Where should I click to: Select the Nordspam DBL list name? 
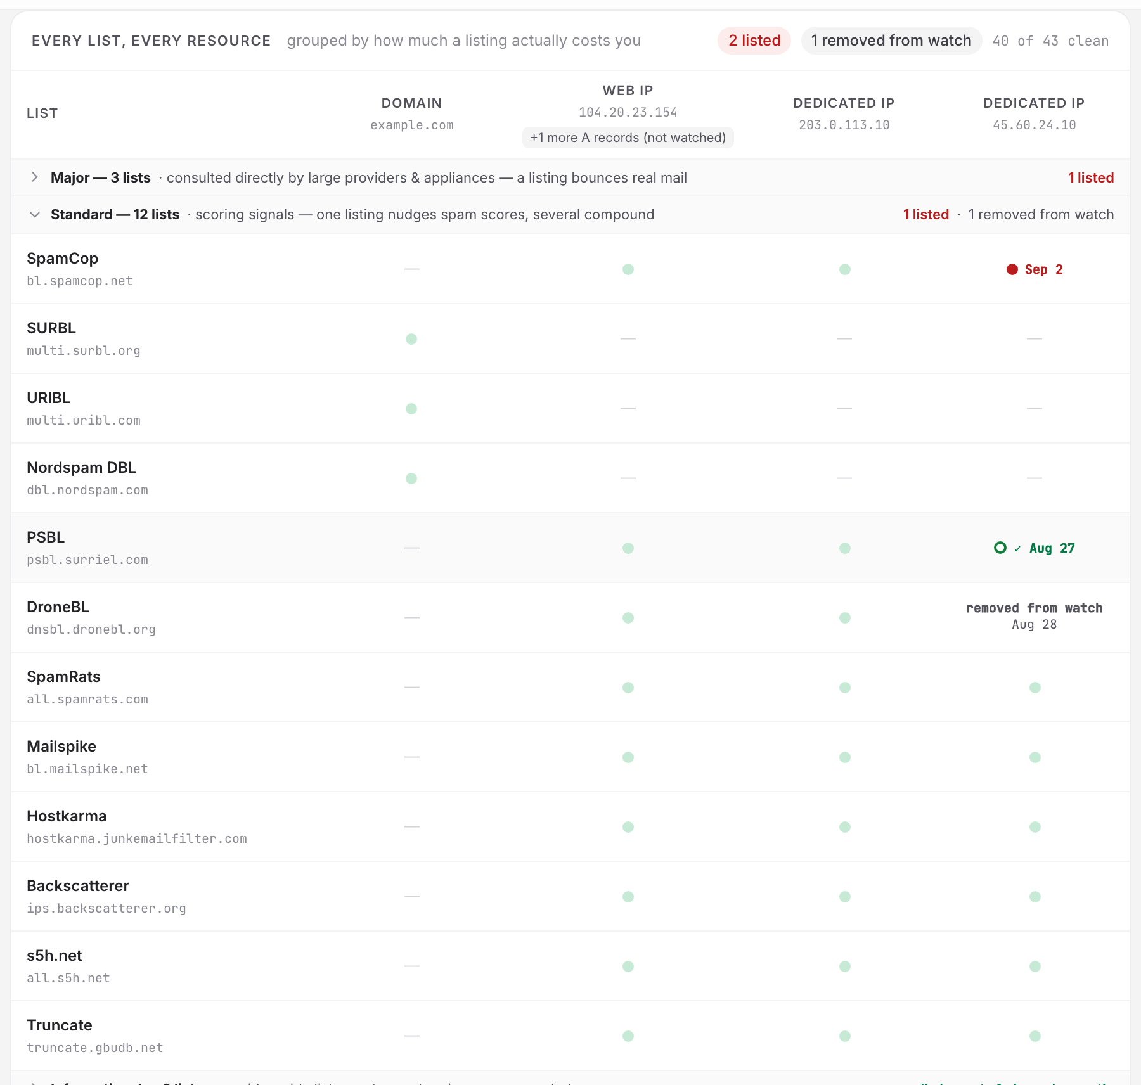coord(81,468)
